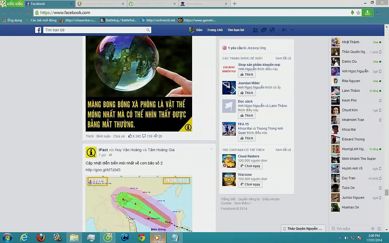Click Xem tất cả for suggested pages
The width and height of the screenshot is (389, 243).
pyautogui.click(x=283, y=58)
